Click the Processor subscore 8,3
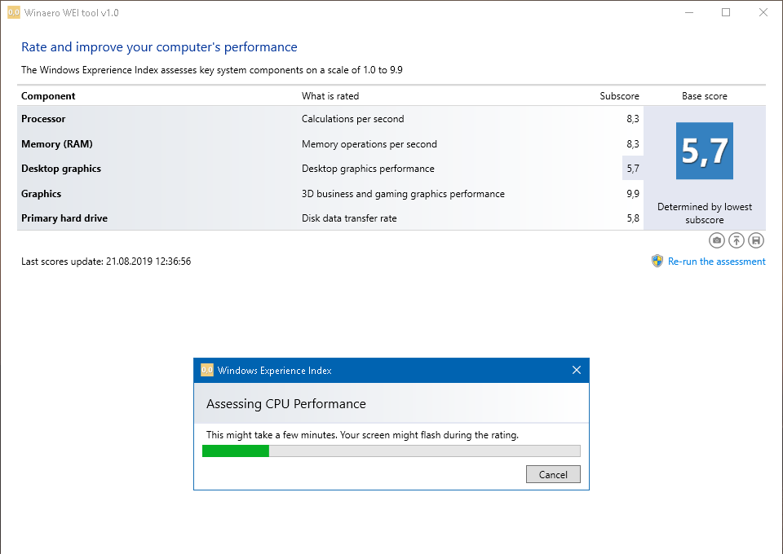This screenshot has width=783, height=554. (x=633, y=119)
